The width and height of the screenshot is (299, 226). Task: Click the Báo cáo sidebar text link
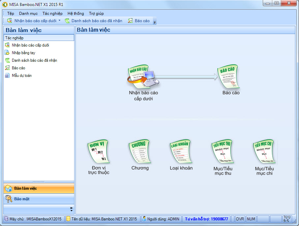18,68
